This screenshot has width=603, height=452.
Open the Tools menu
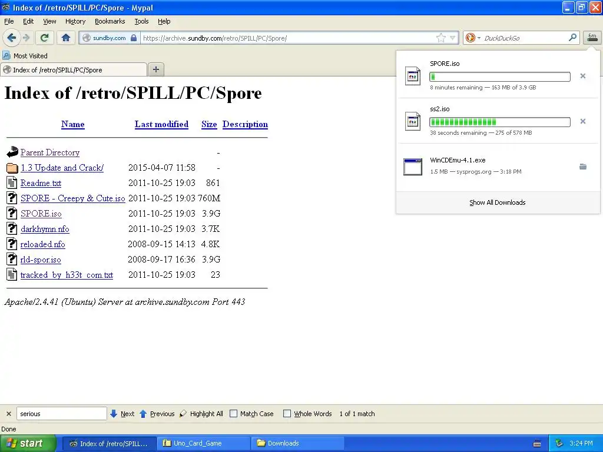pyautogui.click(x=141, y=21)
